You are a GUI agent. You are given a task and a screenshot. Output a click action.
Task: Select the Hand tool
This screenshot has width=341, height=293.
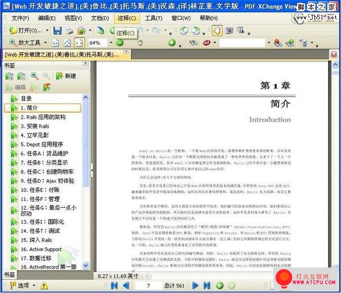(x=217, y=31)
